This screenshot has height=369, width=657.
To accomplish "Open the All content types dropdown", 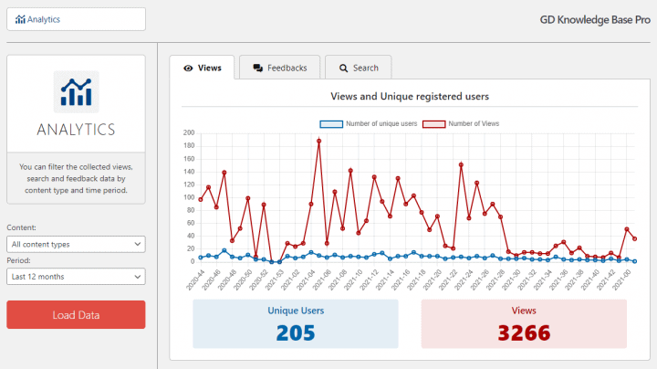I will [x=76, y=244].
